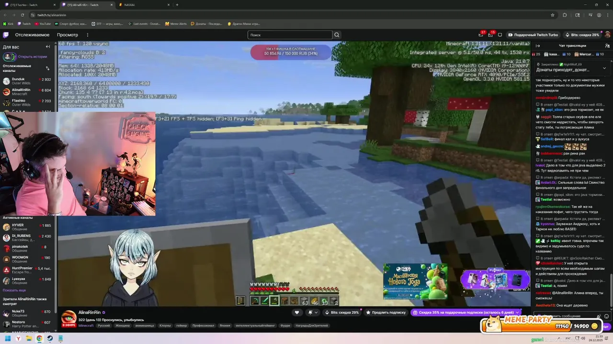Bookmark this page with the star icon
The width and height of the screenshot is (613, 344).
(x=553, y=15)
